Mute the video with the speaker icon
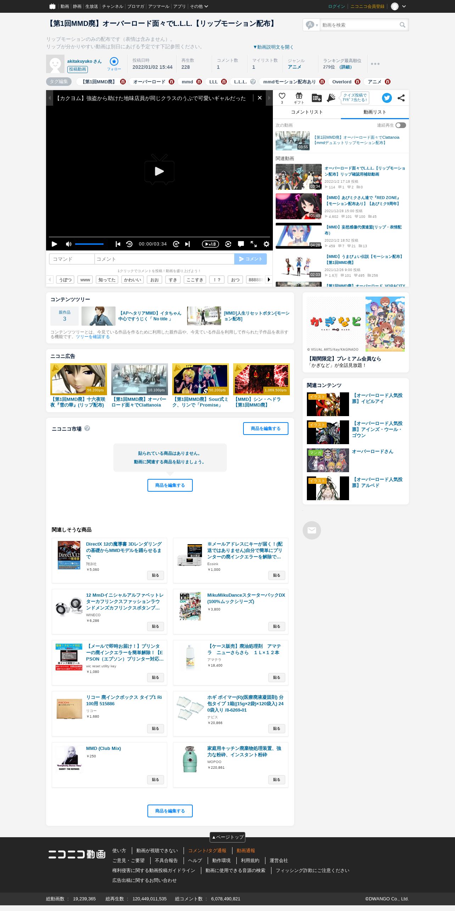Screen dimensions: 455x911 (68, 244)
